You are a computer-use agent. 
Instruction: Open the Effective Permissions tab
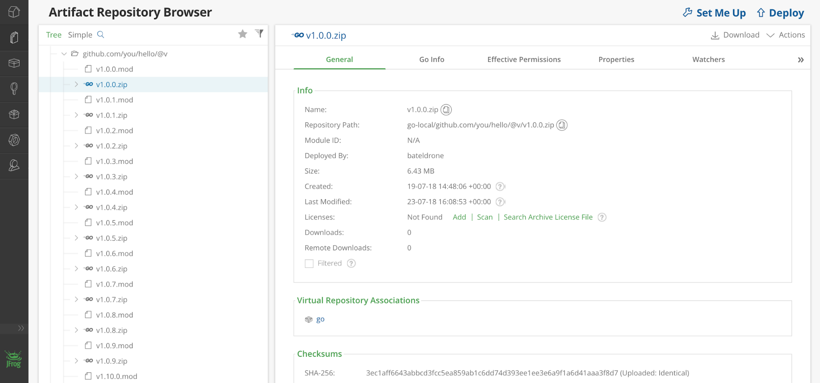coord(523,60)
